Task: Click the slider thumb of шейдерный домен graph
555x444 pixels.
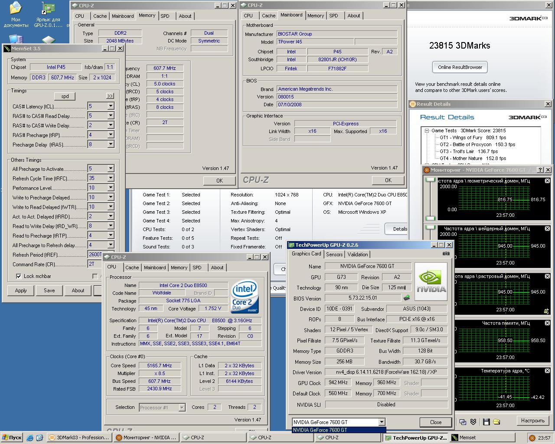Action: (430, 227)
